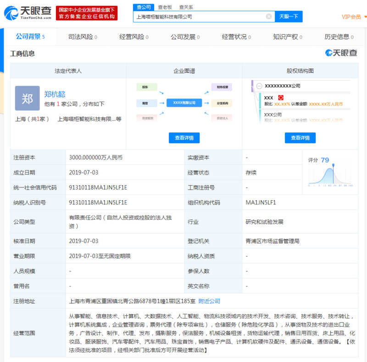Click 查看详情 under the enterprise graph
The image size is (367, 362).
tap(184, 137)
